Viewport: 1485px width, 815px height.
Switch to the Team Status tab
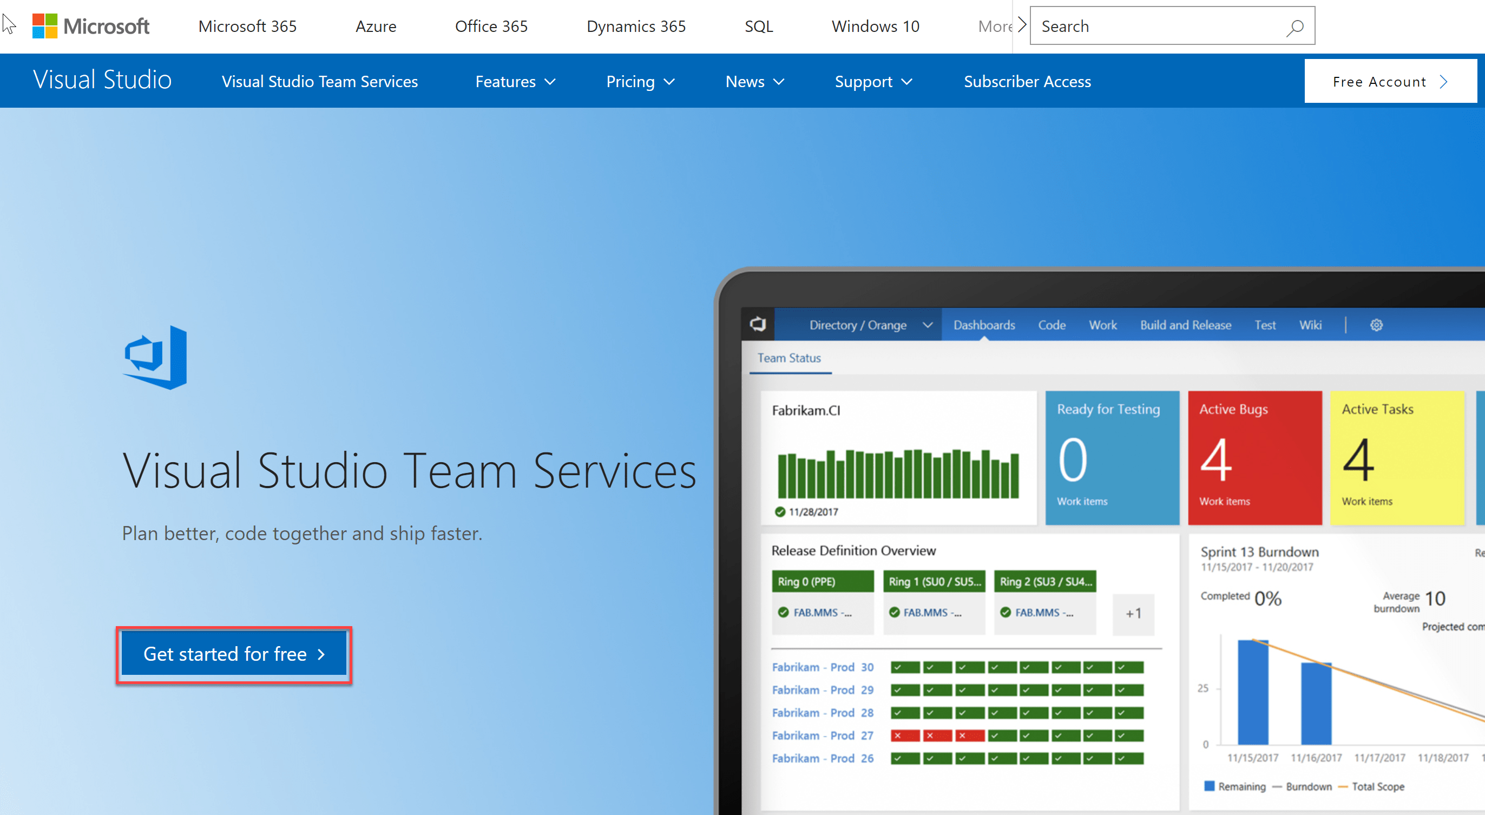tap(789, 358)
